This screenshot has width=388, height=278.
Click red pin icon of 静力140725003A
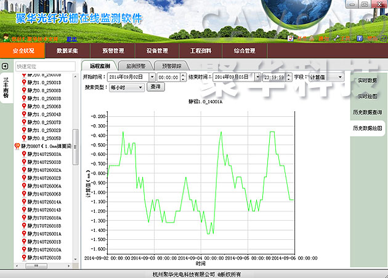point(23,154)
